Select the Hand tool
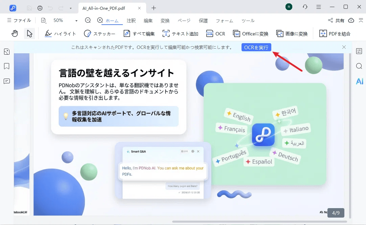 pos(15,33)
